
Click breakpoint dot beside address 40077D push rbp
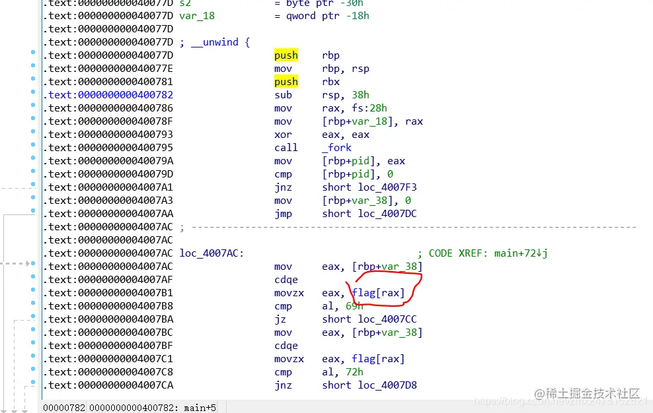[x=33, y=52]
